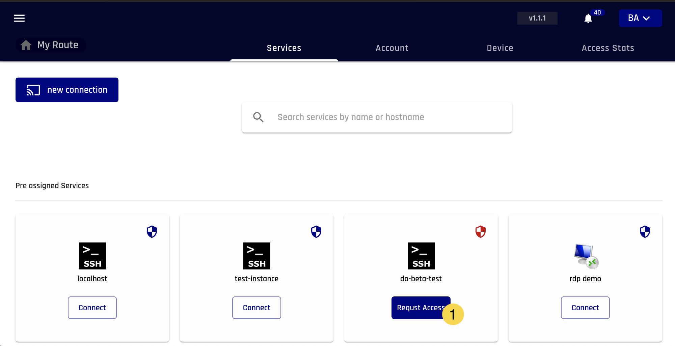Open notifications via the bell icon

point(588,19)
